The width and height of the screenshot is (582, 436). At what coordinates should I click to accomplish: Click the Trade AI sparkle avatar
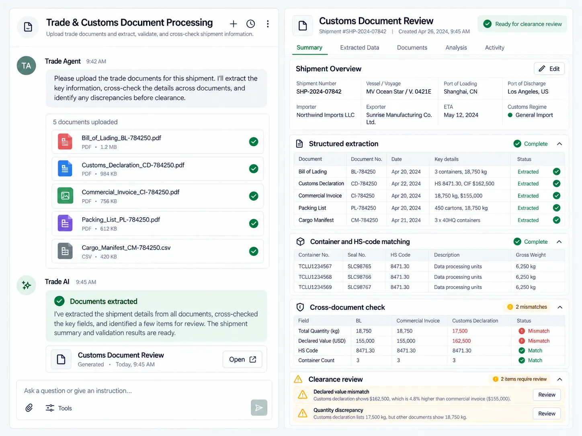click(27, 285)
